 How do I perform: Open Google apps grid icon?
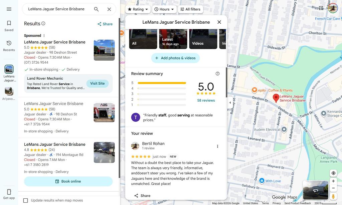[x=321, y=8]
